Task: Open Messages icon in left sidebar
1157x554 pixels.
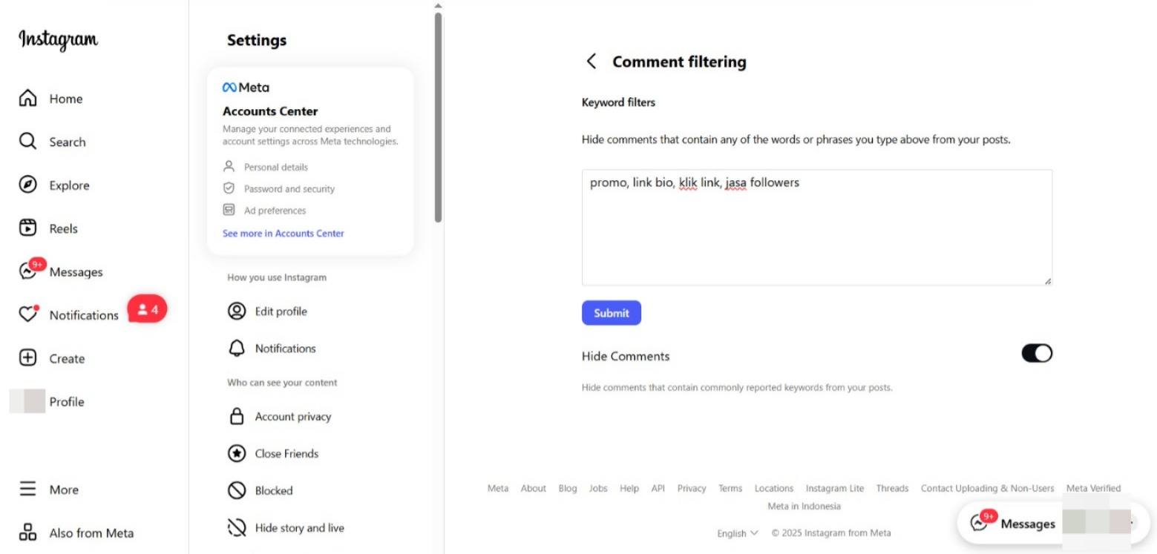Action: pyautogui.click(x=27, y=272)
